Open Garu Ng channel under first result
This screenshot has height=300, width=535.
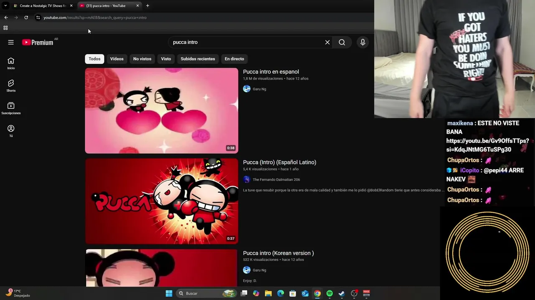(259, 89)
